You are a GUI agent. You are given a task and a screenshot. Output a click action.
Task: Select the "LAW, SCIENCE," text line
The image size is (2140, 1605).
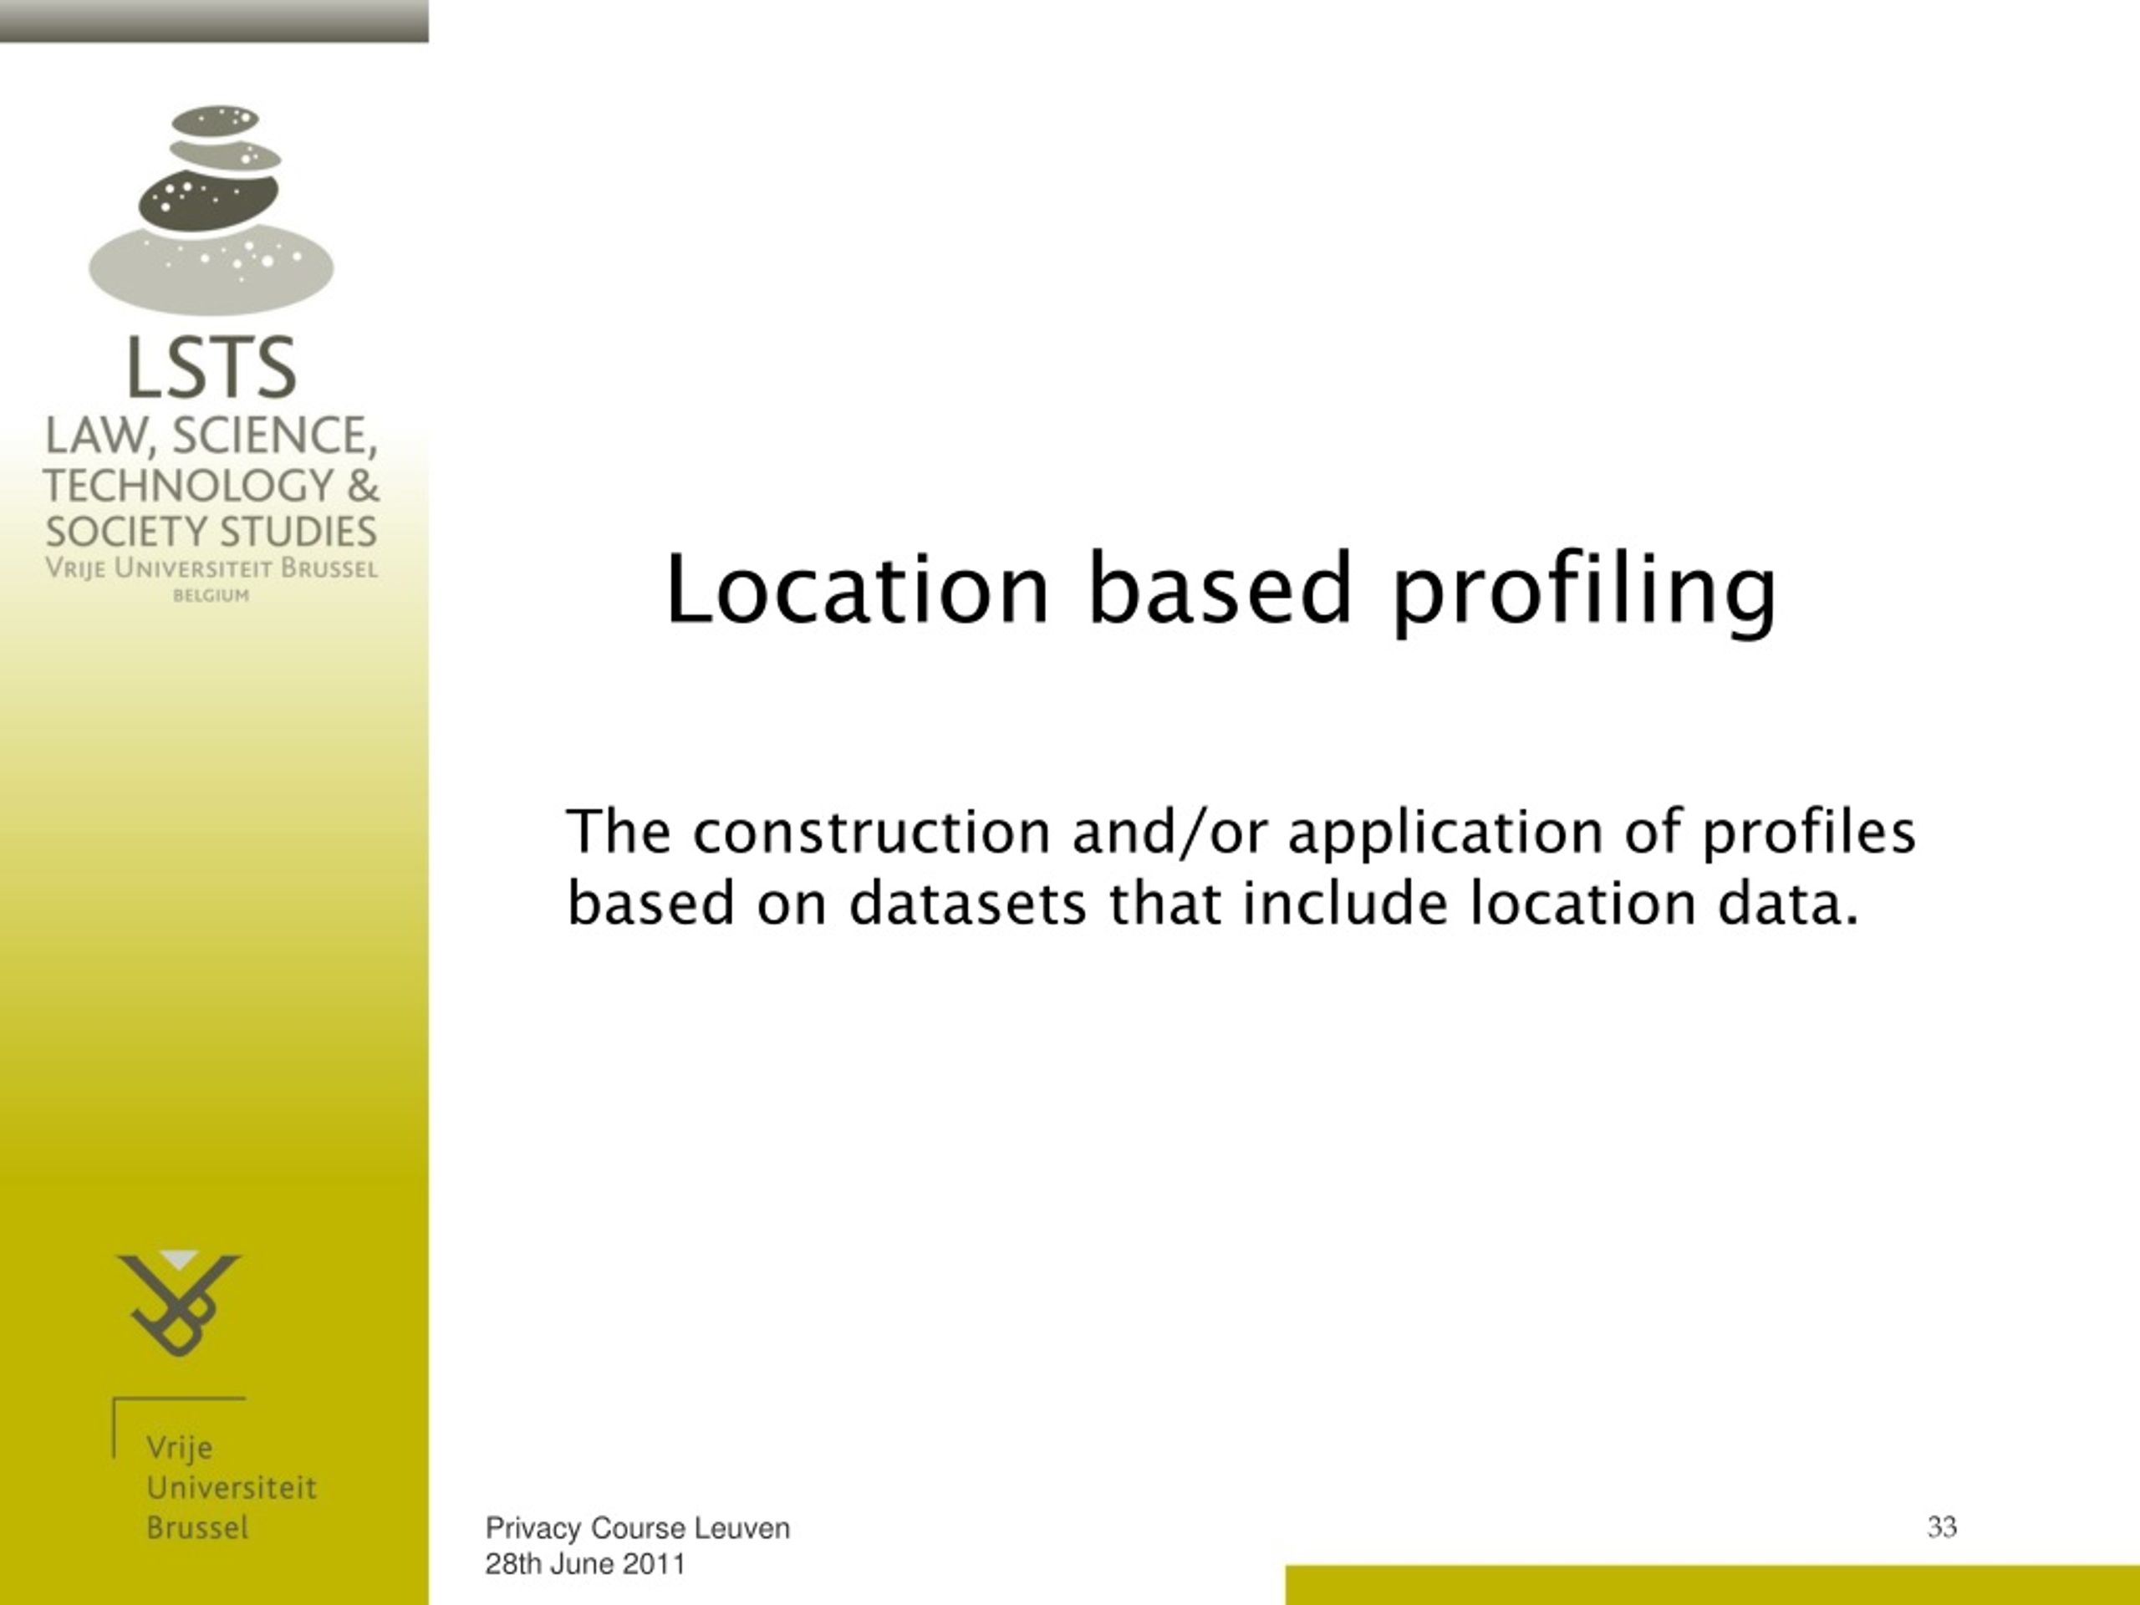[211, 436]
